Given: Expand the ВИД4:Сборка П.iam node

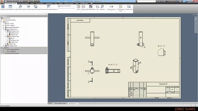Looking at the screenshot, I should (3, 46).
